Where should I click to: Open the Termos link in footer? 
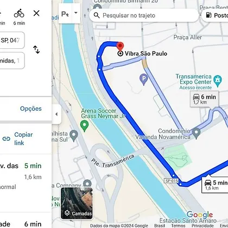(x=178, y=226)
